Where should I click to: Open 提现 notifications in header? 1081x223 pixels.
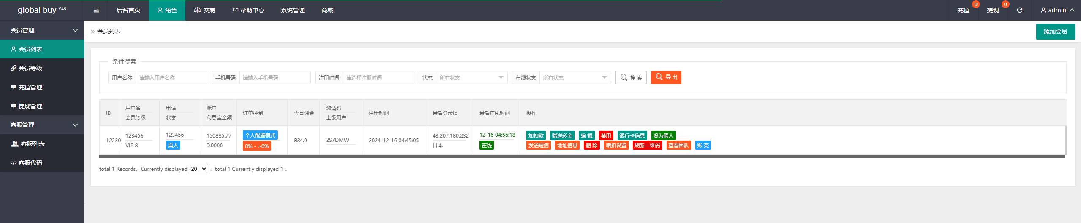tap(993, 10)
